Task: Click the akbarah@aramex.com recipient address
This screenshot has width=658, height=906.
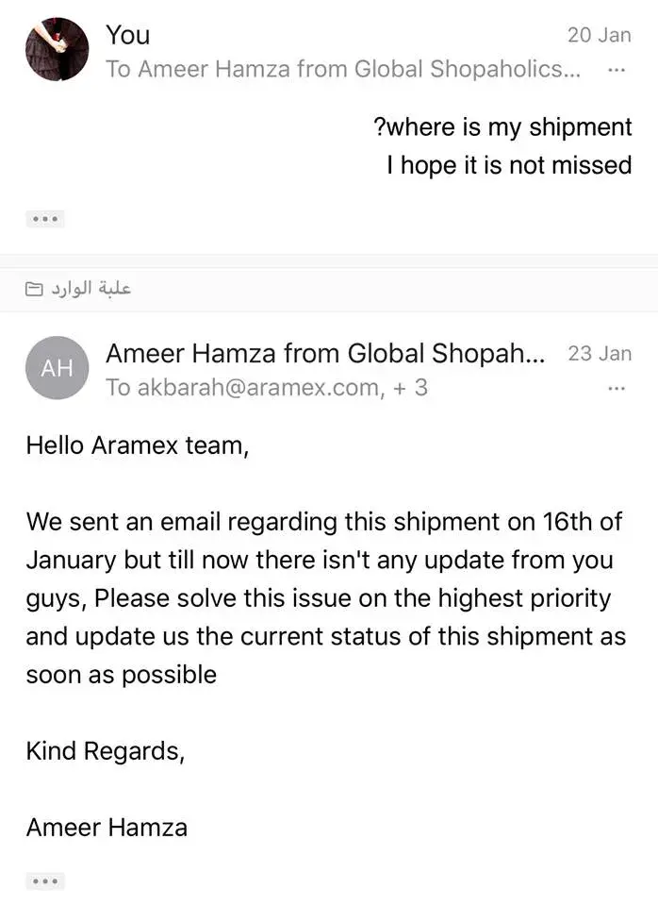Action: pos(255,387)
